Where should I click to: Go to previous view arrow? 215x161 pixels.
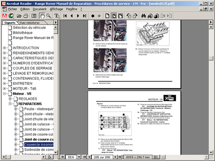[93, 16]
